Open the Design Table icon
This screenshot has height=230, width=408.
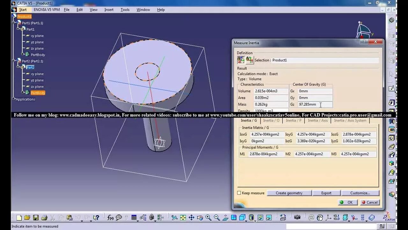pyautogui.click(x=134, y=218)
